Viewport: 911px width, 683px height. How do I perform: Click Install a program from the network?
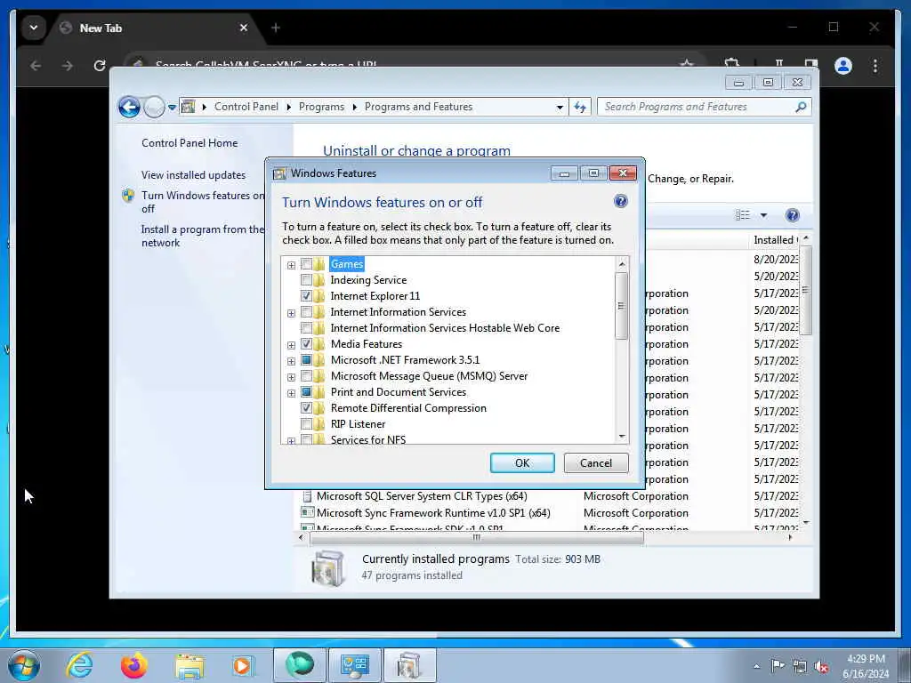202,236
